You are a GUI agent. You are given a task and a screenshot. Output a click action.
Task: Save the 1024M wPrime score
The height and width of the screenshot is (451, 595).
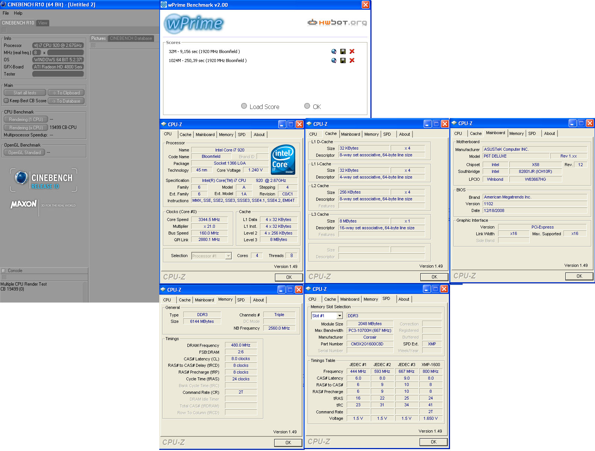click(x=343, y=61)
